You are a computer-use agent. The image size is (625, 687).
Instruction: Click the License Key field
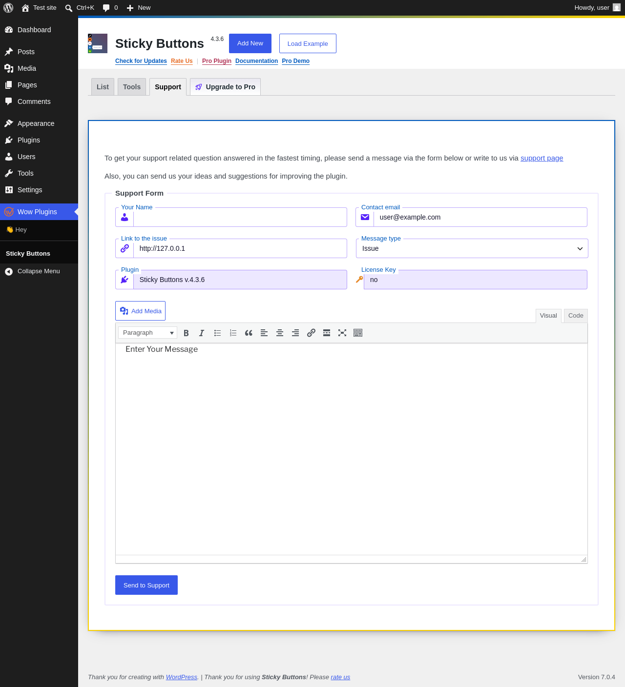(x=476, y=280)
